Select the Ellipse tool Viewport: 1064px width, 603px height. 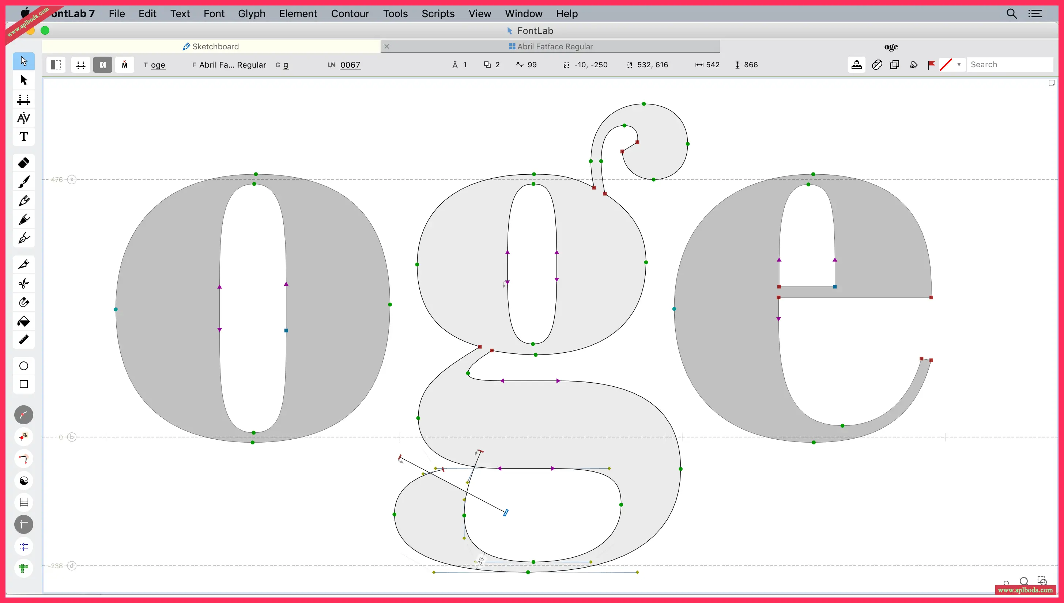(24, 366)
